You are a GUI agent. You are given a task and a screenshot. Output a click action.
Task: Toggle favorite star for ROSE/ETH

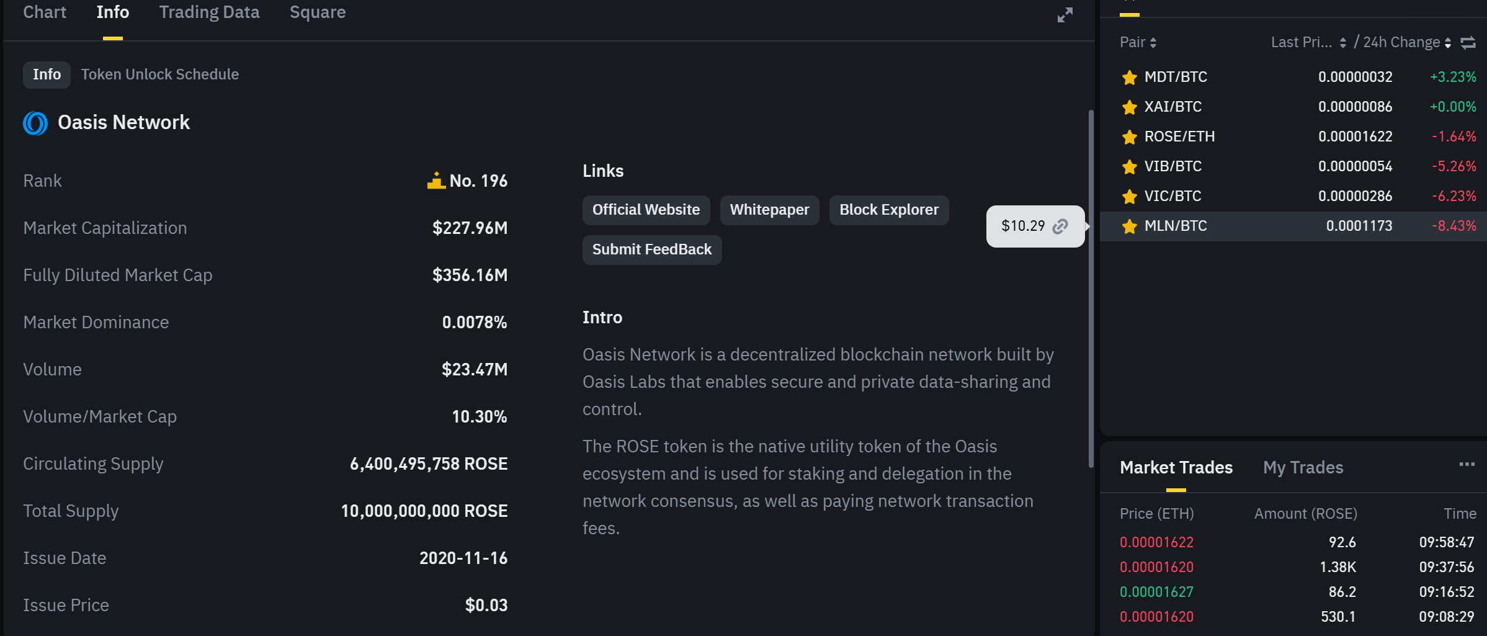(1129, 137)
